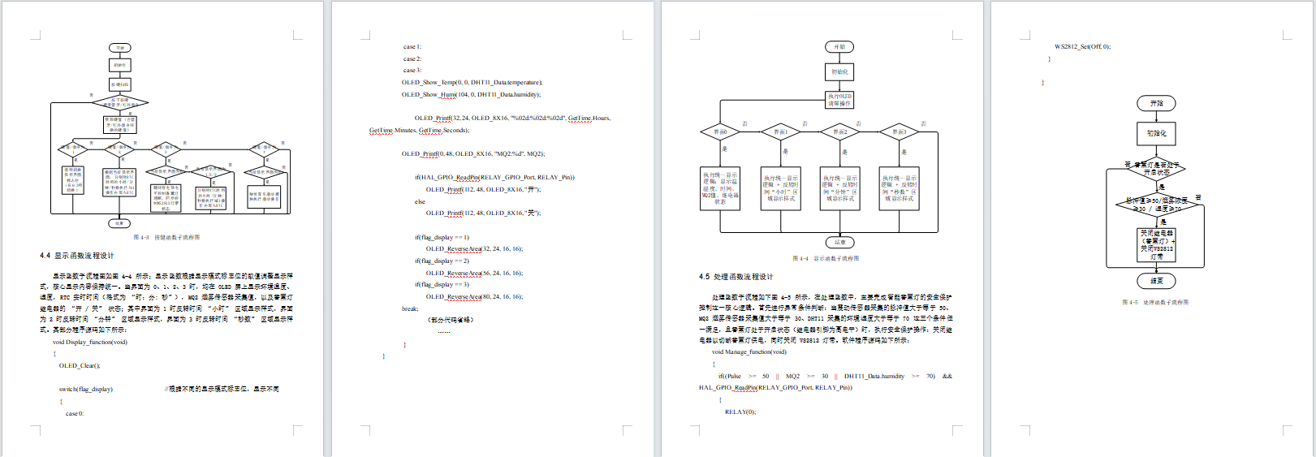Click the '开始' node in page-one flowchart

[120, 48]
